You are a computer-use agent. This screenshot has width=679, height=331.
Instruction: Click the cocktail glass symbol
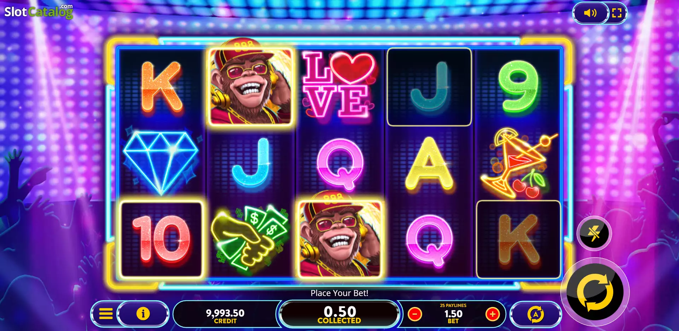point(518,163)
